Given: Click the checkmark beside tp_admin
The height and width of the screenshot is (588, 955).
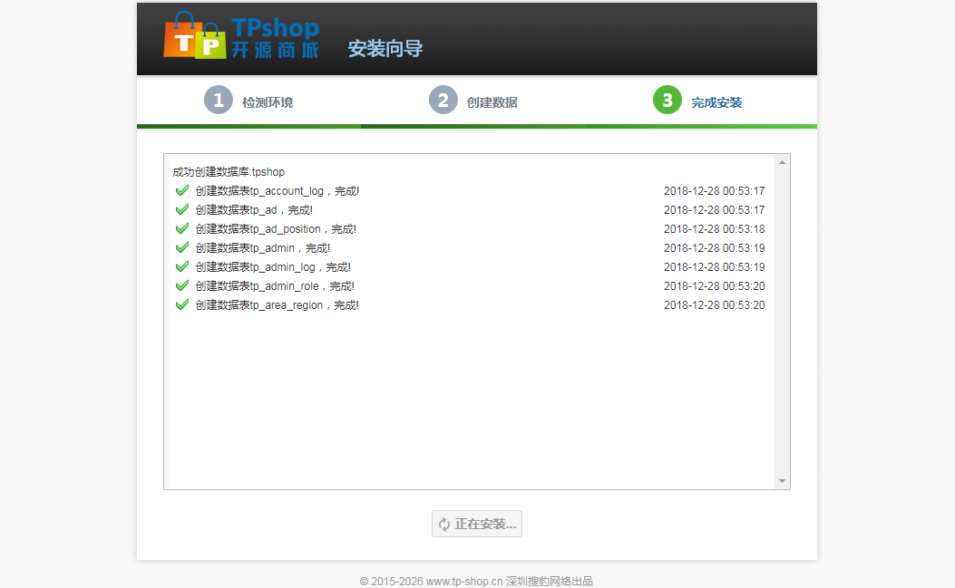Looking at the screenshot, I should tap(181, 247).
